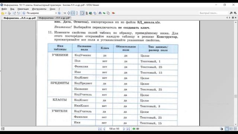Click the 'Обязательное поле' column header
Image resolution: width=238 pixels, height=134 pixels.
[126, 48]
